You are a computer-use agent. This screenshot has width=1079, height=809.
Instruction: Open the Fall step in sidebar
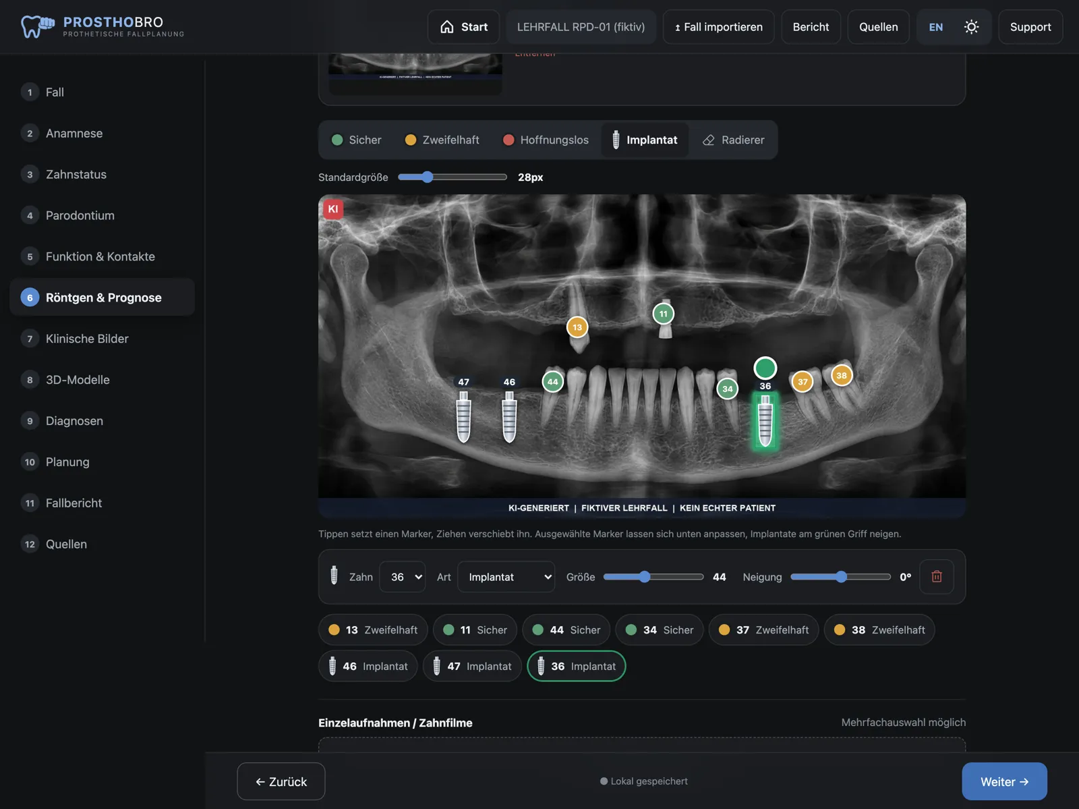coord(103,92)
